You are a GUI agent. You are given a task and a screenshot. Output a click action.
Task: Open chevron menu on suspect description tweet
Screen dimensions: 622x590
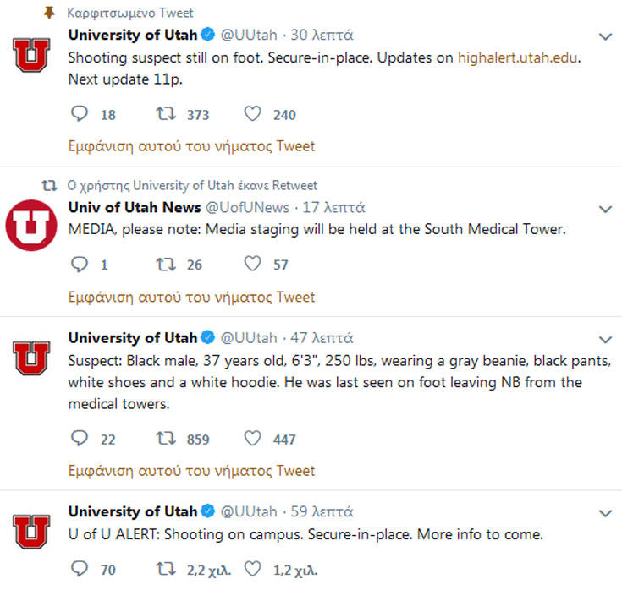pyautogui.click(x=605, y=339)
